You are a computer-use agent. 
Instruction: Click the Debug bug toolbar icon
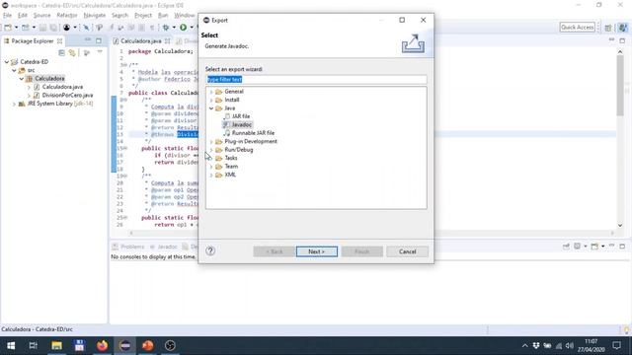click(166, 28)
